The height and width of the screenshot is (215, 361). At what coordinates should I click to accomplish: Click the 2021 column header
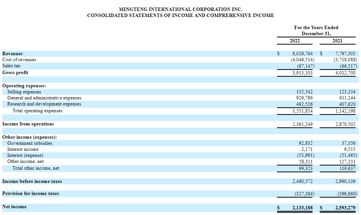tap(338, 41)
